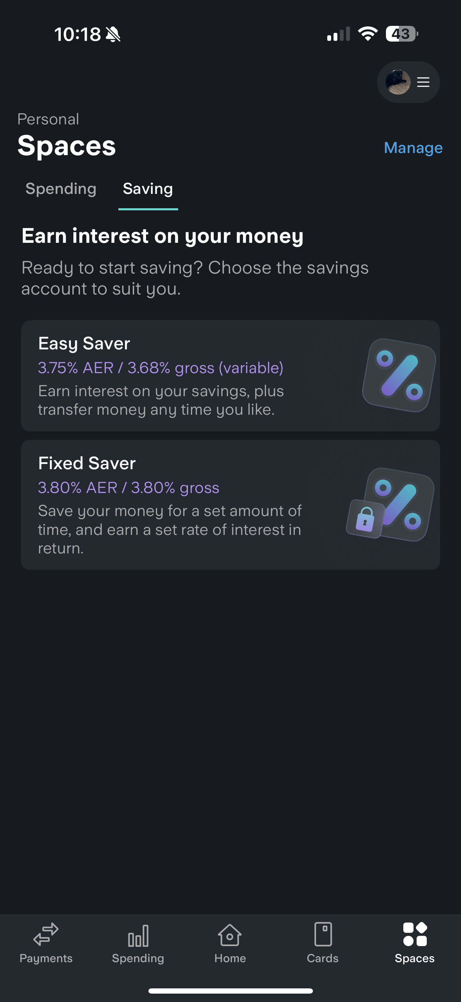
Task: Tap the profile avatar picture
Action: pos(398,82)
